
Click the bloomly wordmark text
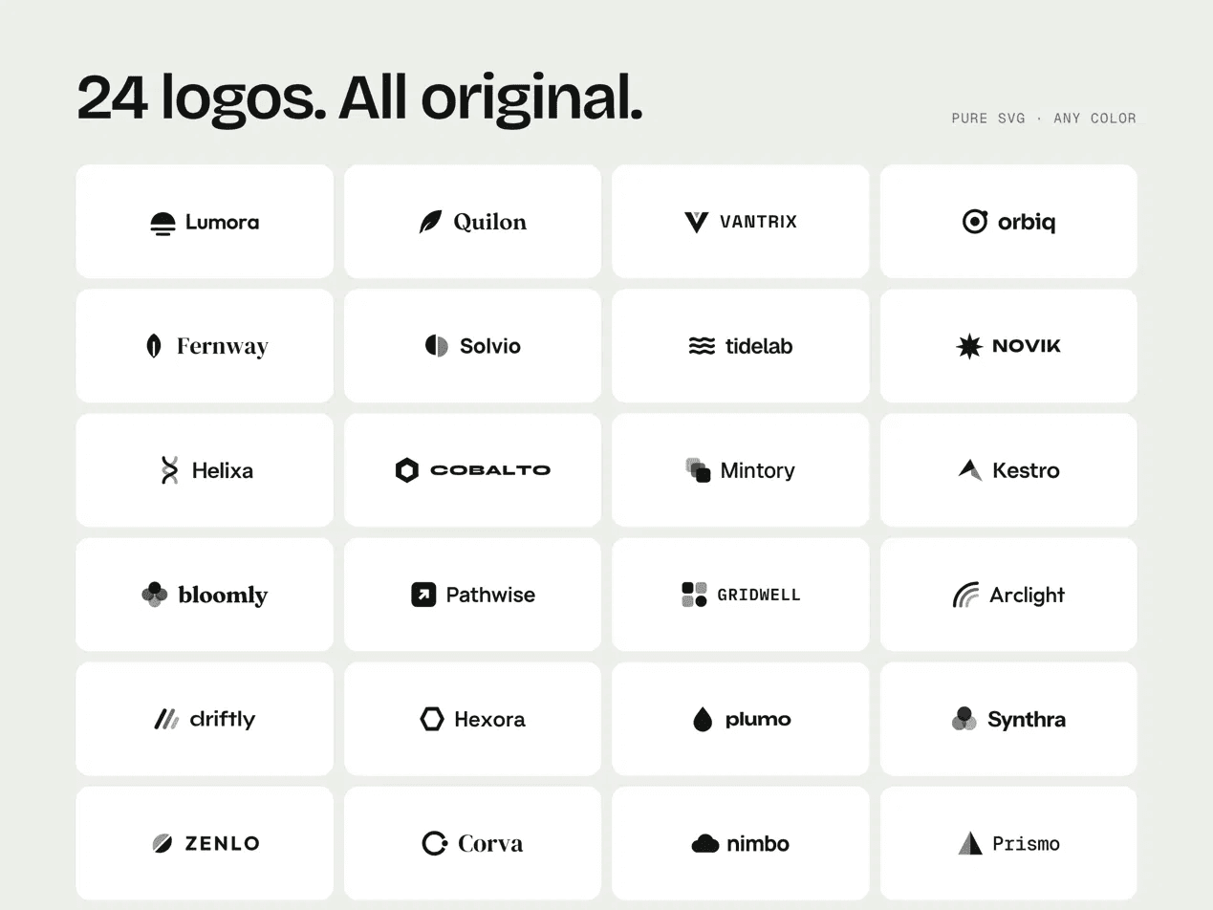coord(223,595)
